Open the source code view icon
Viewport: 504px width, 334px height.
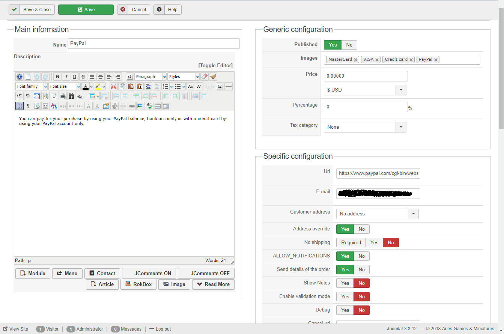54,96
